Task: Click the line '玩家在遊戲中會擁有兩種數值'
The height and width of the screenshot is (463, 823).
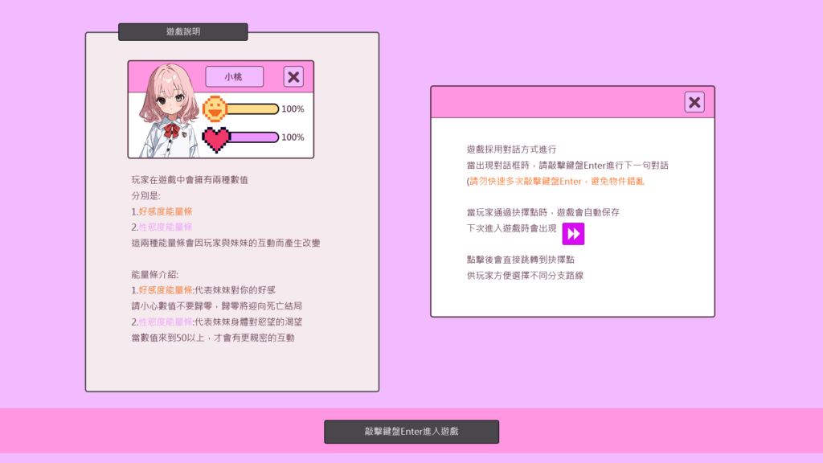Action: tap(190, 180)
